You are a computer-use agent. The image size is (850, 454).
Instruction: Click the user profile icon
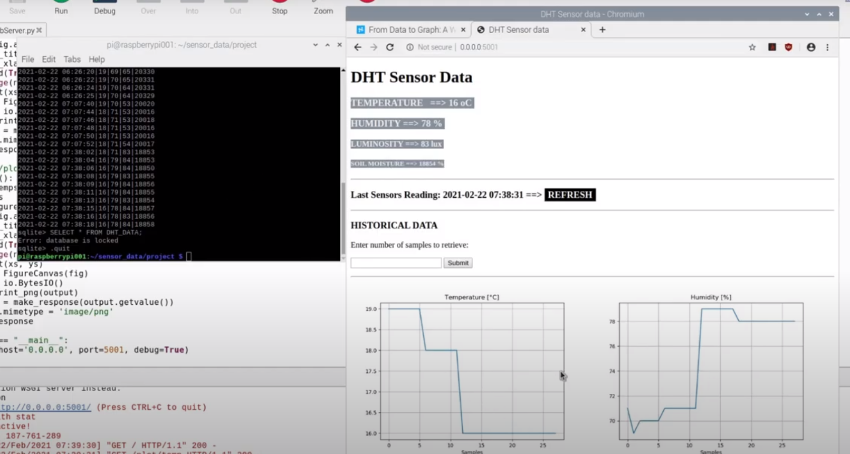[x=811, y=47]
